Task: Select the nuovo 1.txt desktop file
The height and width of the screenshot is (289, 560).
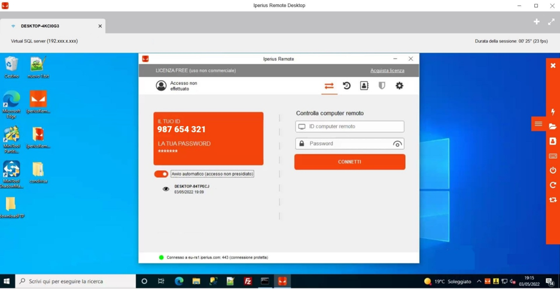Action: pyautogui.click(x=38, y=67)
